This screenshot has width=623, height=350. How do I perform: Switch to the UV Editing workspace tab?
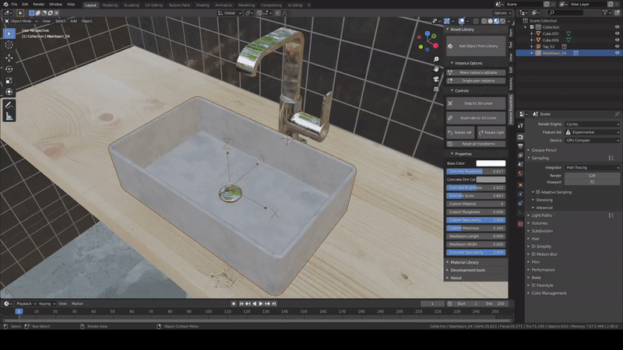pos(153,5)
